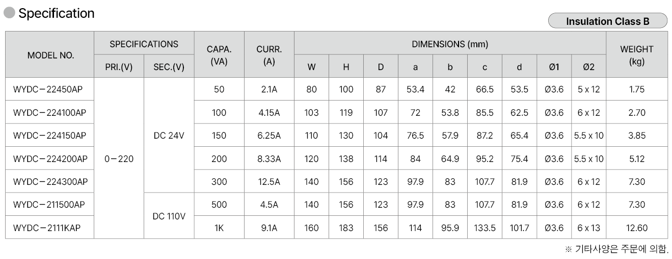Screen dimensions: 672x259
Task: Click the gray bullet beside Specification
Action: [x=10, y=13]
